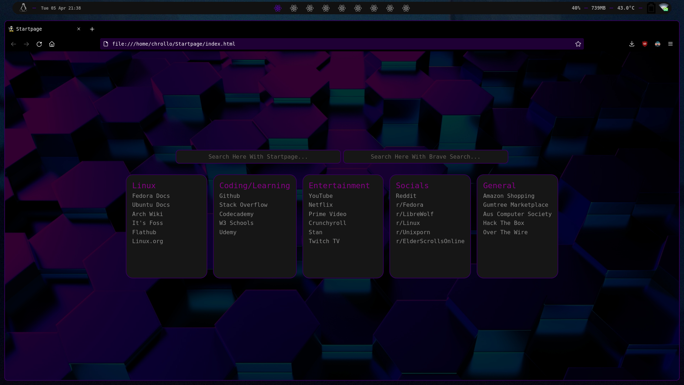This screenshot has width=684, height=385.
Task: Switch to the fourth workspace icon
Action: coord(326,8)
